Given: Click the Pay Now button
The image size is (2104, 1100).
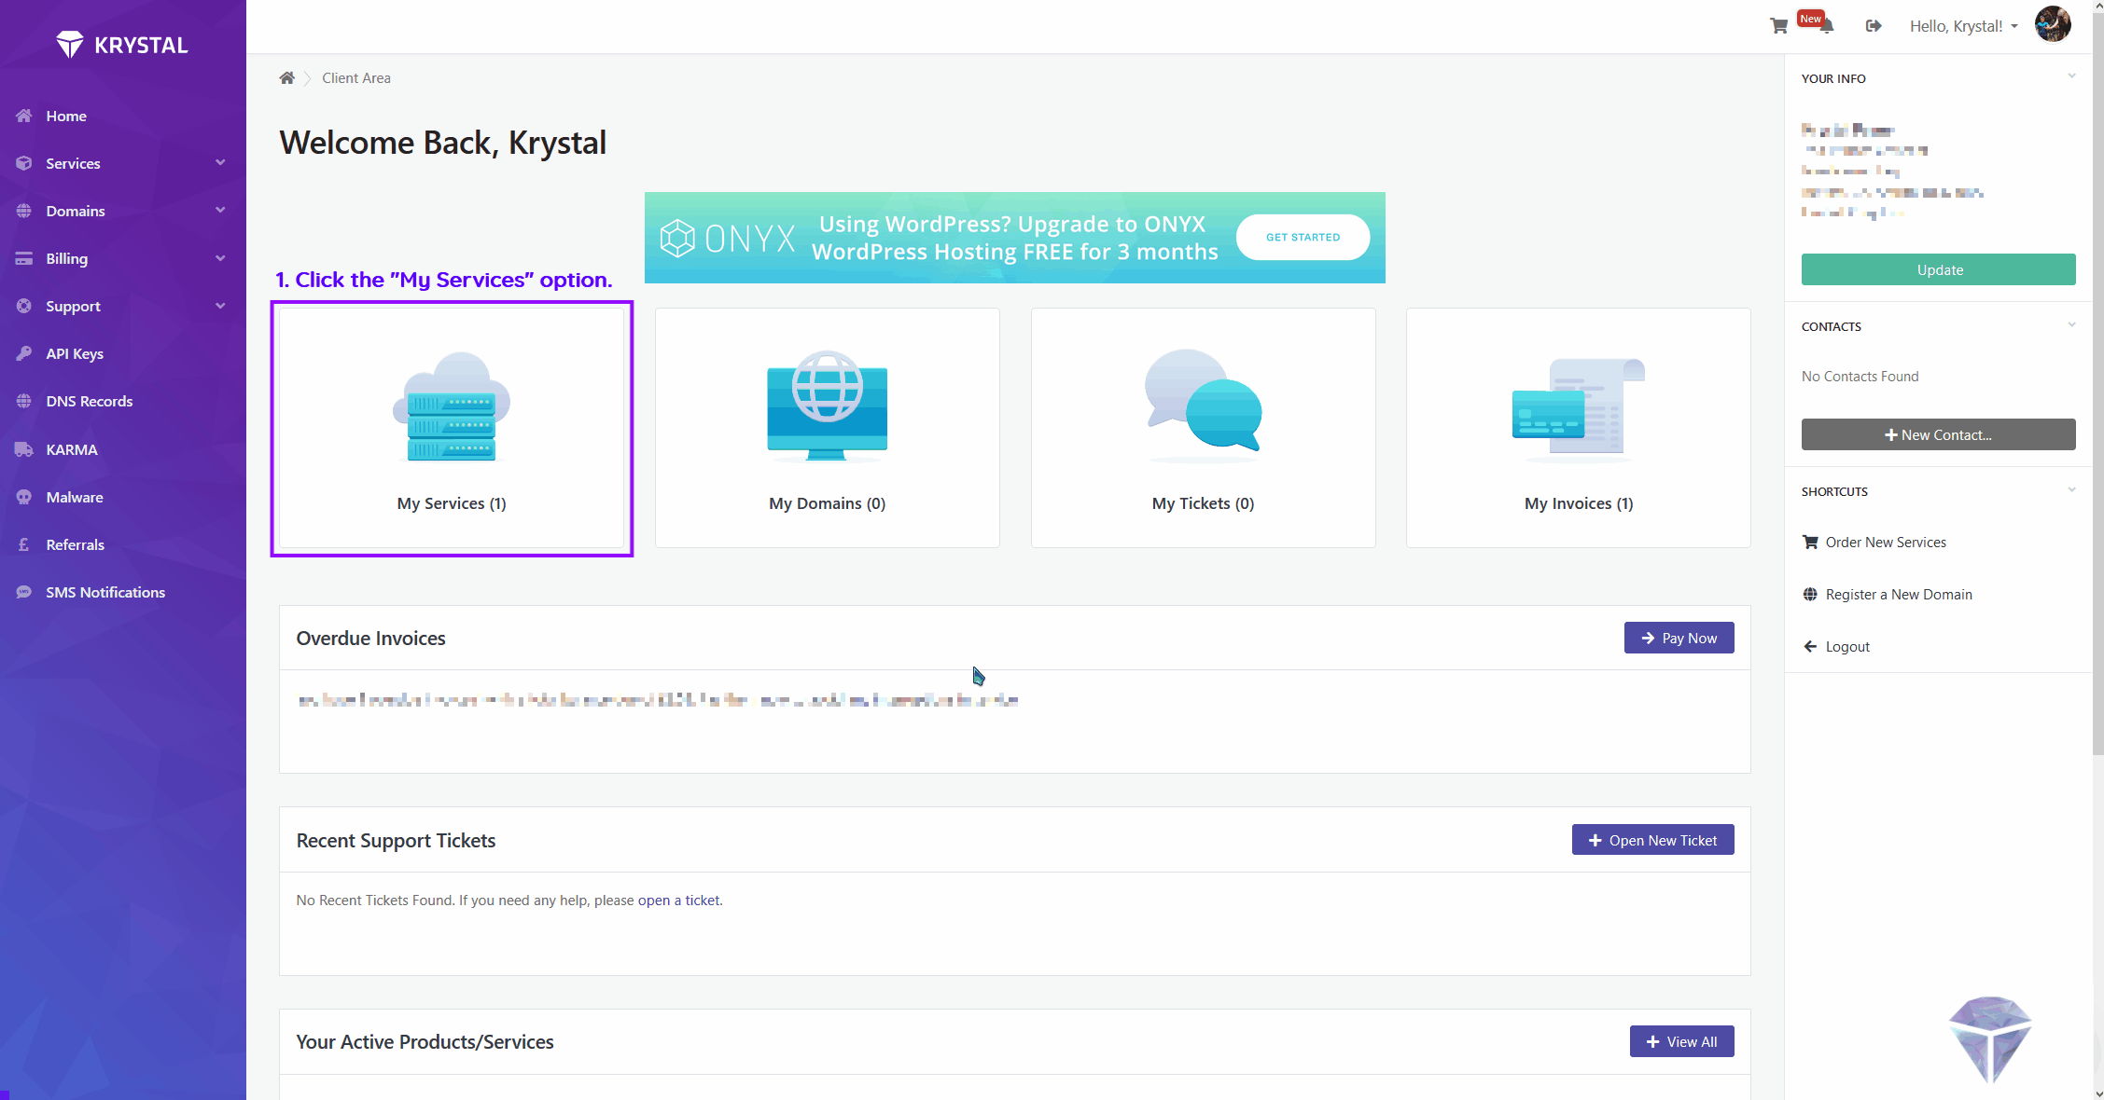Looking at the screenshot, I should coord(1679,638).
